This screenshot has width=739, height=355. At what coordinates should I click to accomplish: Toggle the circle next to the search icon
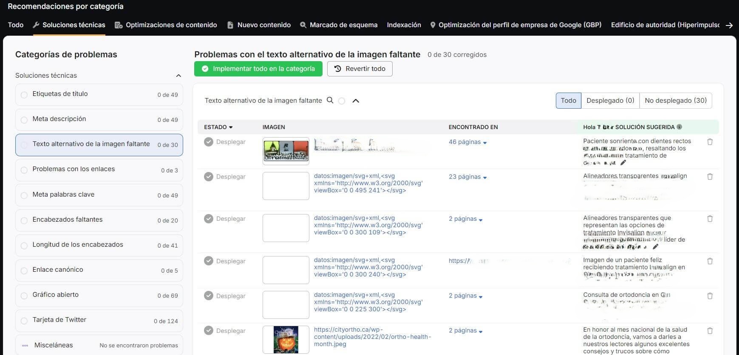342,101
